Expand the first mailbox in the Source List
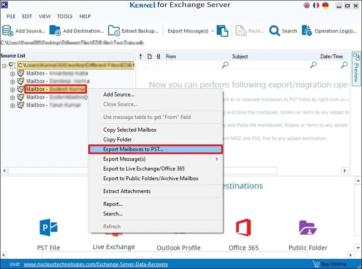The image size is (362, 269). tap(13, 74)
